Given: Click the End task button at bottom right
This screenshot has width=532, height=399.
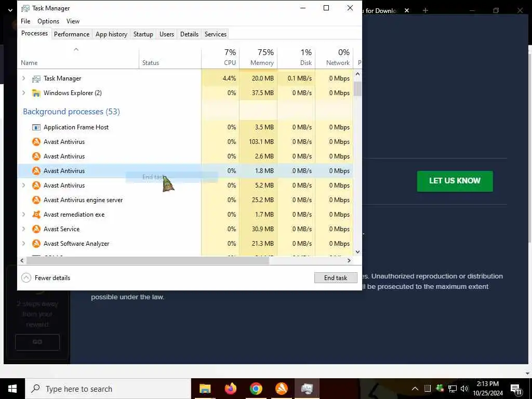Looking at the screenshot, I should pos(336,278).
